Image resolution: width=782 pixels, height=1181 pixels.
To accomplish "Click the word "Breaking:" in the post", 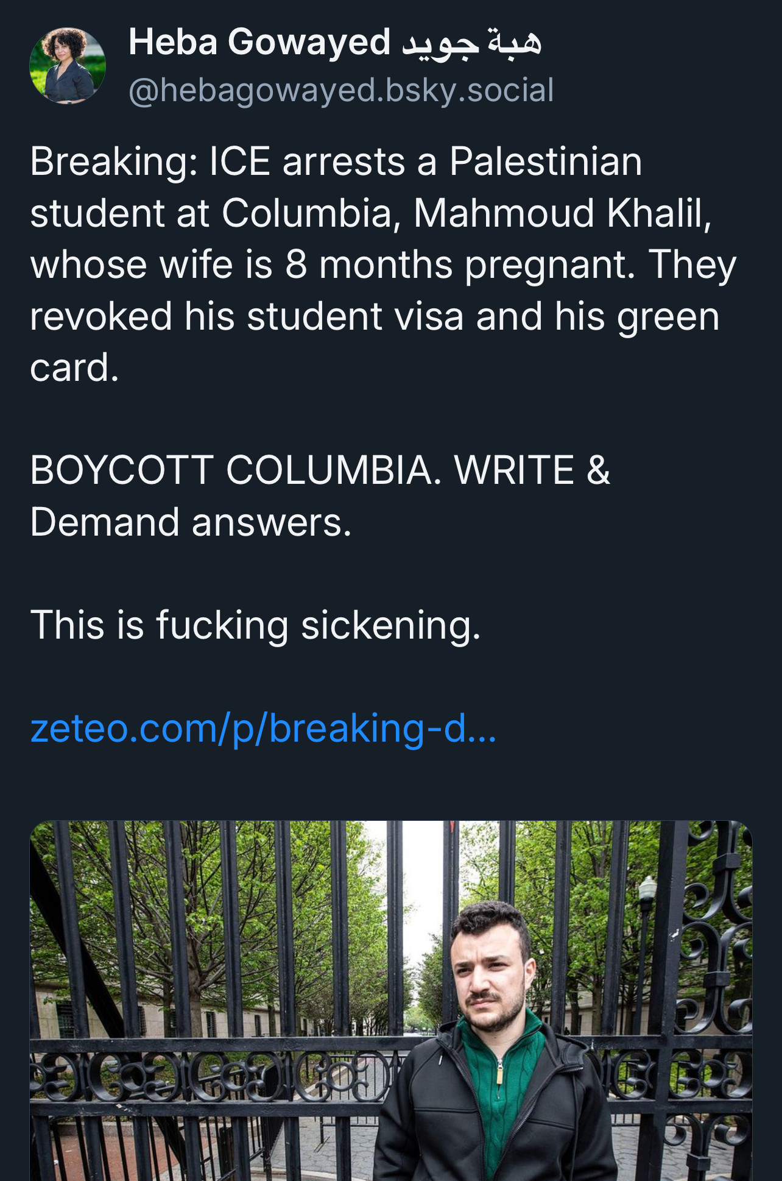I will coord(114,162).
